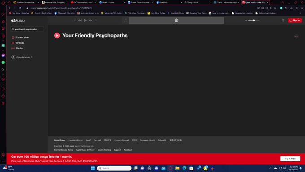
Task: Click the Apple Music logo
Action: 18,21
